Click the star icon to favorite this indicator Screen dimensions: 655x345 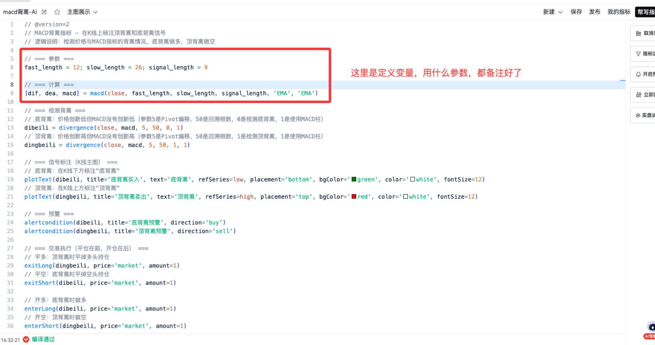(57, 12)
